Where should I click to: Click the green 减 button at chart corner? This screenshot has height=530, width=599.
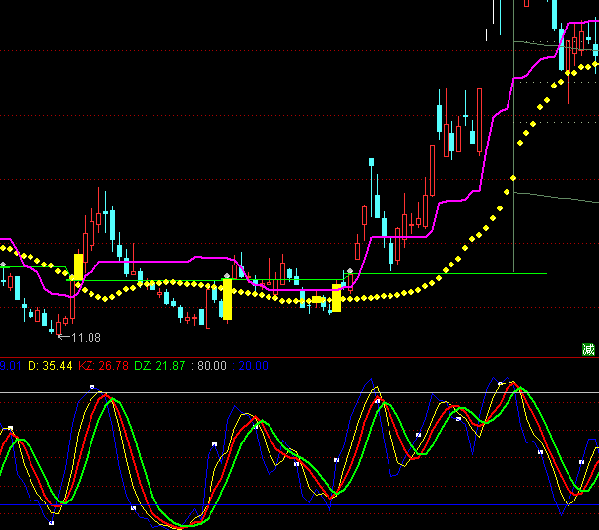coord(588,349)
